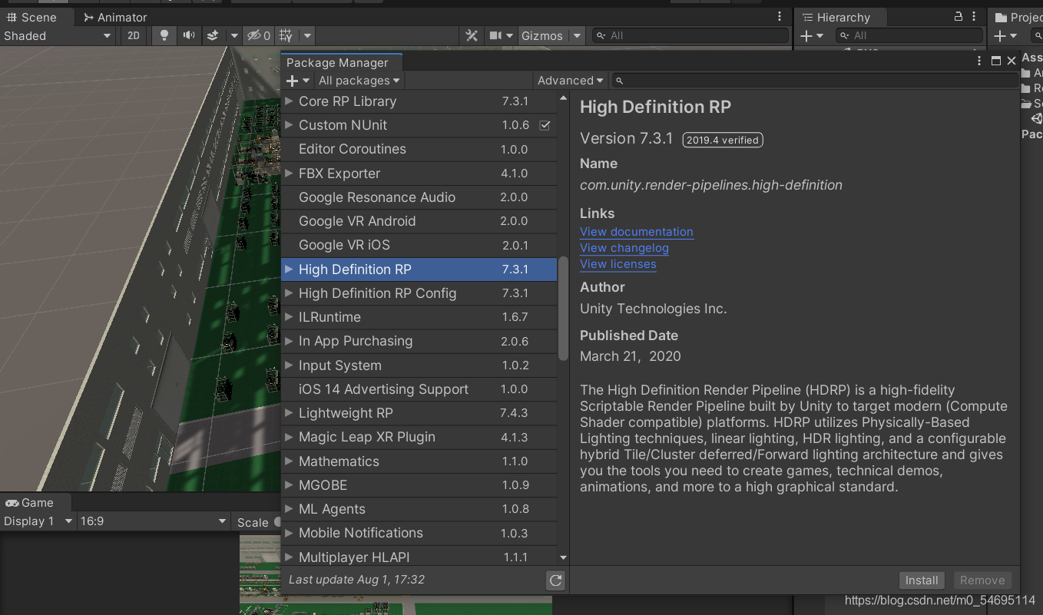Select Mobile Notifications package row
Screen dimensions: 1043x615
click(x=419, y=533)
